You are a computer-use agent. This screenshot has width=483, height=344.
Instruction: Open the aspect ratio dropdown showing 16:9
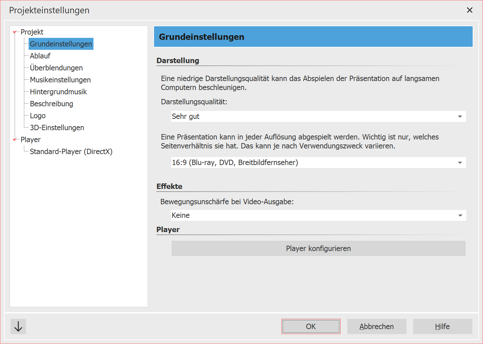coord(460,162)
